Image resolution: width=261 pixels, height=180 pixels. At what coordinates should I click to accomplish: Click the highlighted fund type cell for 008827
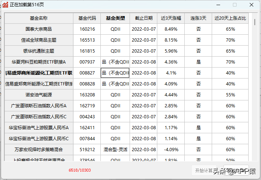pos(115,73)
